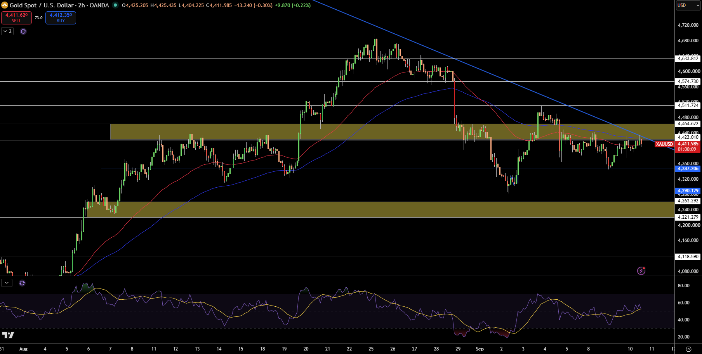Click the TradingView logo
This screenshot has width=702, height=354.
(x=8, y=335)
